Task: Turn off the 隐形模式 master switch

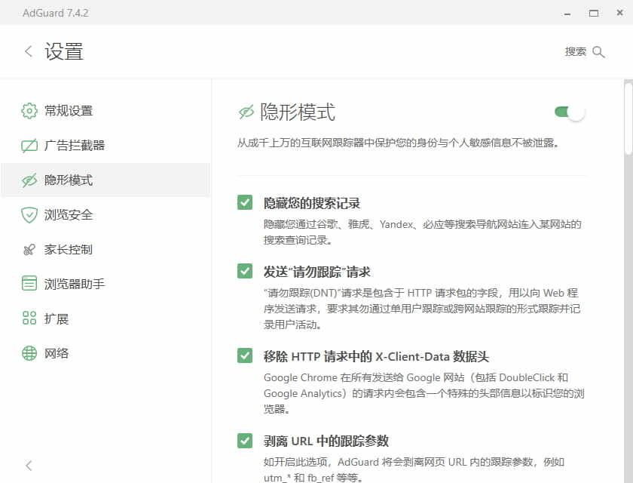Action: pyautogui.click(x=570, y=112)
